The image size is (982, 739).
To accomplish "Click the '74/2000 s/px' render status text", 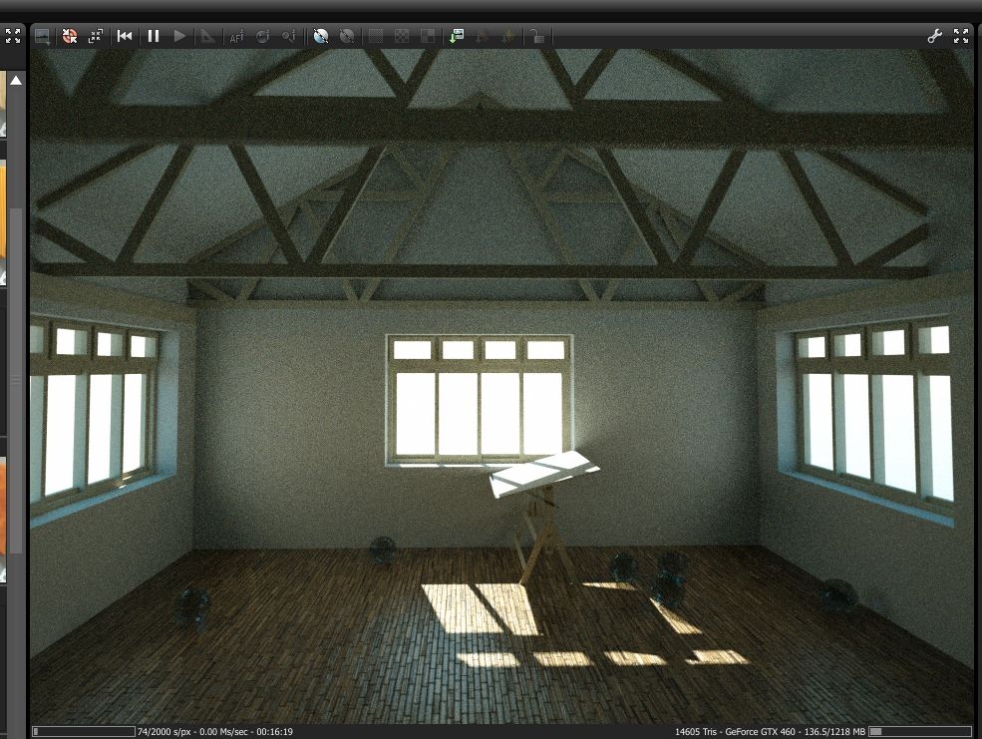I will pyautogui.click(x=164, y=731).
